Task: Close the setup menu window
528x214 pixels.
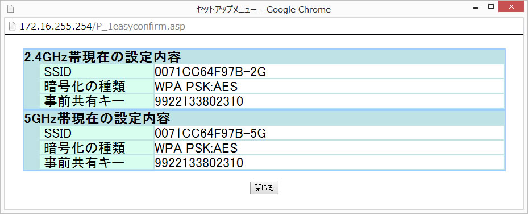Action: (510, 6)
